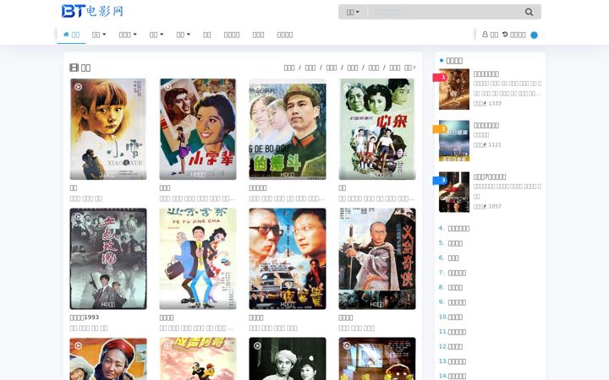Click the flame icon beside view count 1057
The width and height of the screenshot is (609, 380).
[x=485, y=207]
